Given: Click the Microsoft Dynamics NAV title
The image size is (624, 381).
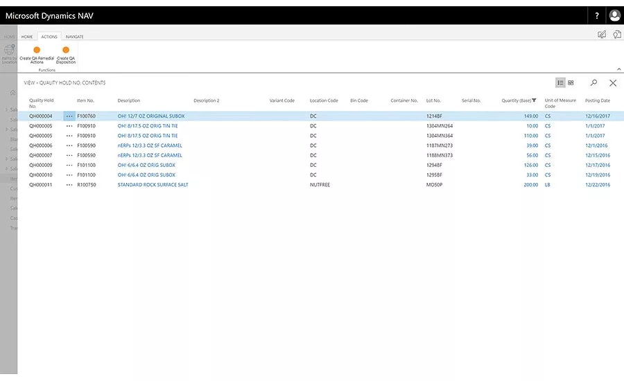Looking at the screenshot, I should (49, 16).
